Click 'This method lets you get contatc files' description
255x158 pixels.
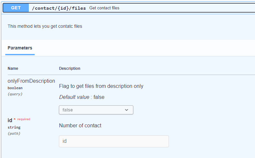45,26
